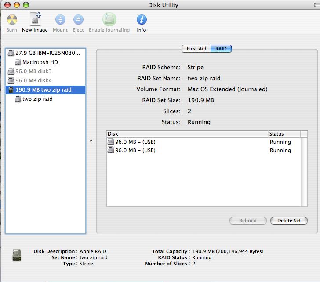Image resolution: width=320 pixels, height=282 pixels.
Task: Switch to the First Aid tab
Action: tap(196, 49)
